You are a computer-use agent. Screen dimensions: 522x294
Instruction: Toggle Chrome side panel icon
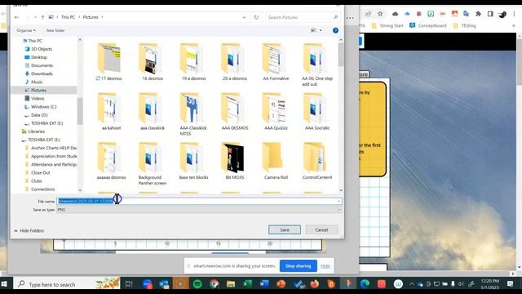coord(490,14)
